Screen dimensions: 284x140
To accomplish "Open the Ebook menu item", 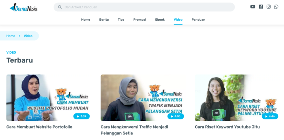I will (x=160, y=20).
